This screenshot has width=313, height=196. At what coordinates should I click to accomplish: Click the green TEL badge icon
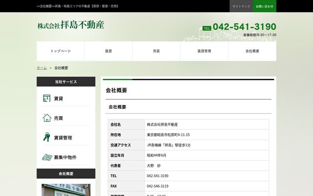click(206, 28)
